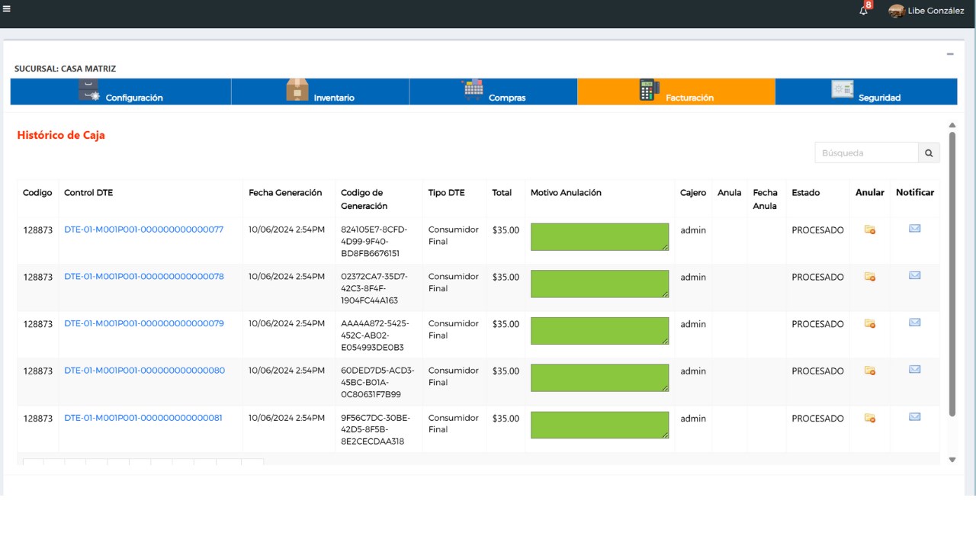Click the Fecha Anula column header
Screen dimensions: 976x549
(x=765, y=199)
